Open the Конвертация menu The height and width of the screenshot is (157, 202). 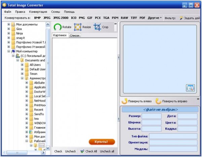(x=38, y=12)
